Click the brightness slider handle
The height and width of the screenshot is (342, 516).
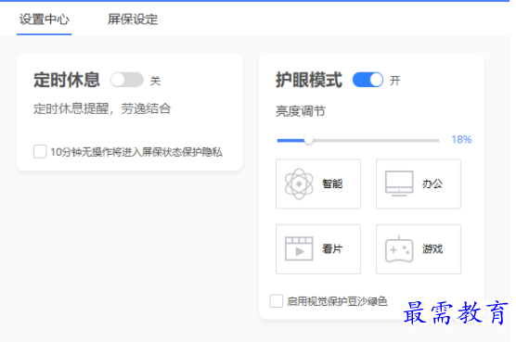[x=308, y=140]
